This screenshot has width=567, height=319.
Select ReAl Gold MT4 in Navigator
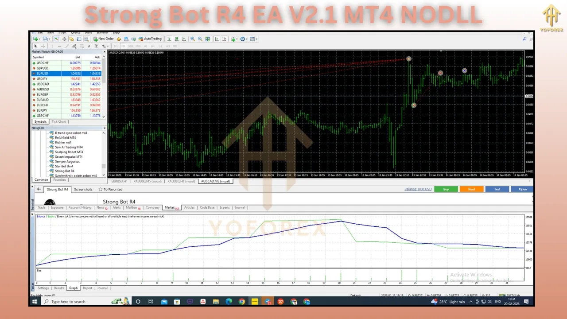[x=65, y=138]
